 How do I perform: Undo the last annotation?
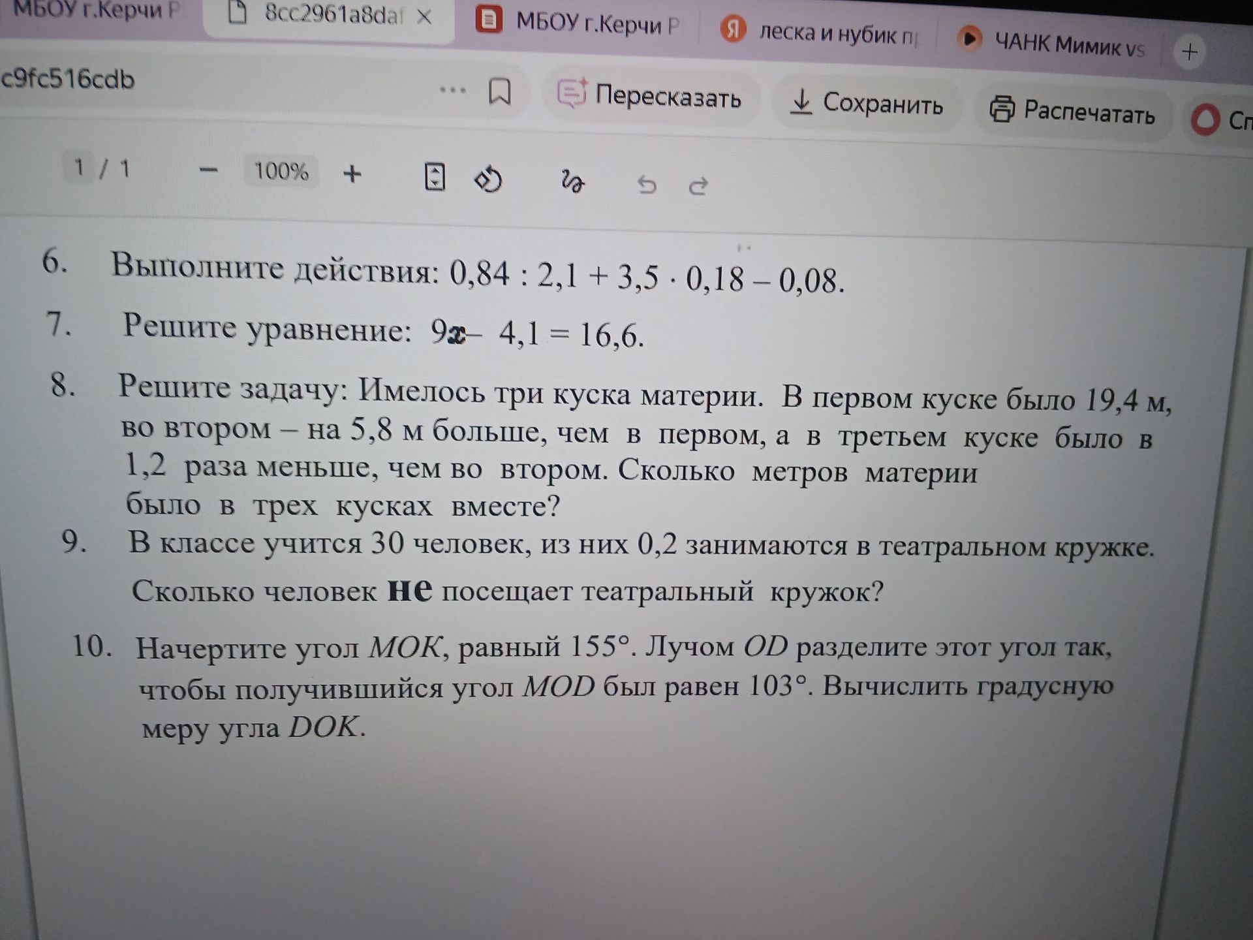pos(646,185)
